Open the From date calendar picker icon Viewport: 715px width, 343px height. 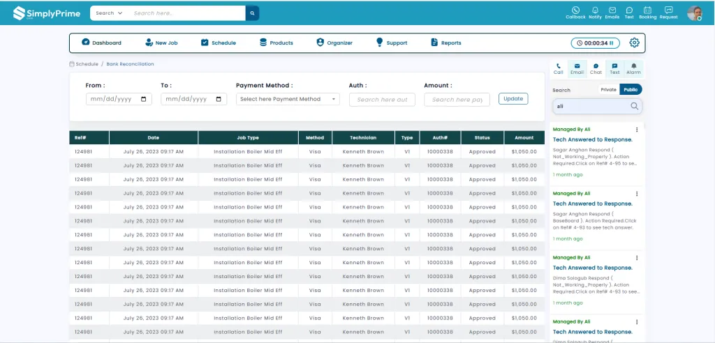(x=144, y=99)
